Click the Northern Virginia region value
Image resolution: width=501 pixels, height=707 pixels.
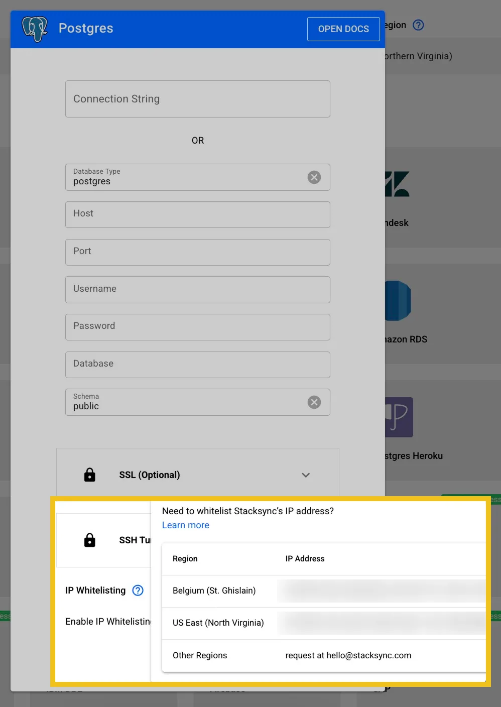coord(418,56)
